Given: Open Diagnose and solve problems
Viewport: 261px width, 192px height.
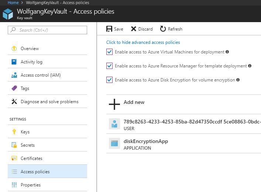Looking at the screenshot, I should pos(48,102).
